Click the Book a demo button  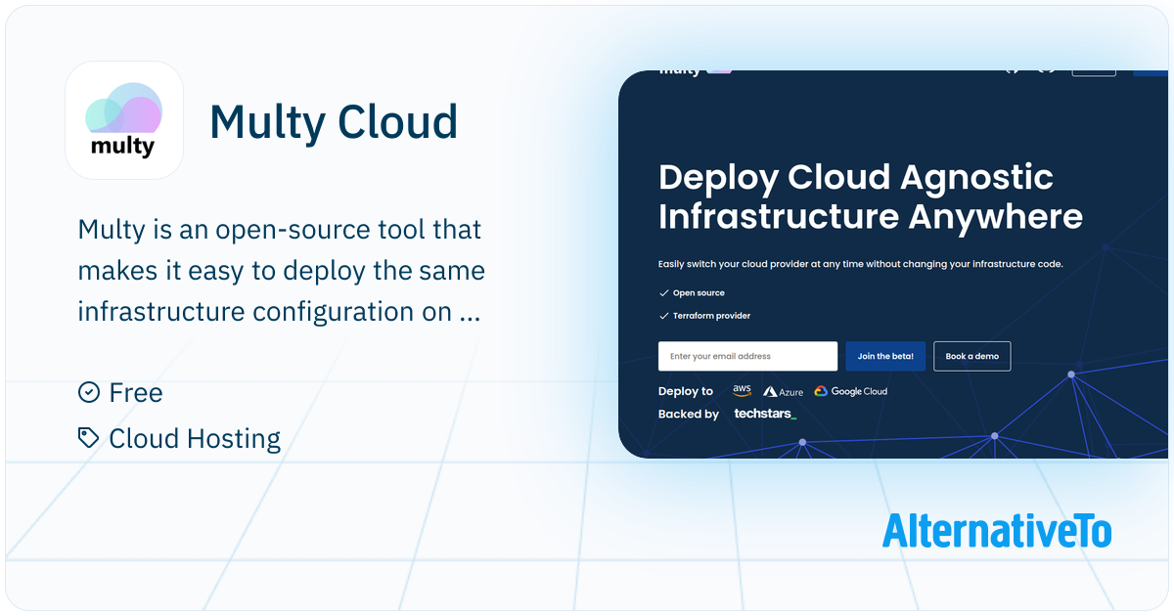point(972,356)
